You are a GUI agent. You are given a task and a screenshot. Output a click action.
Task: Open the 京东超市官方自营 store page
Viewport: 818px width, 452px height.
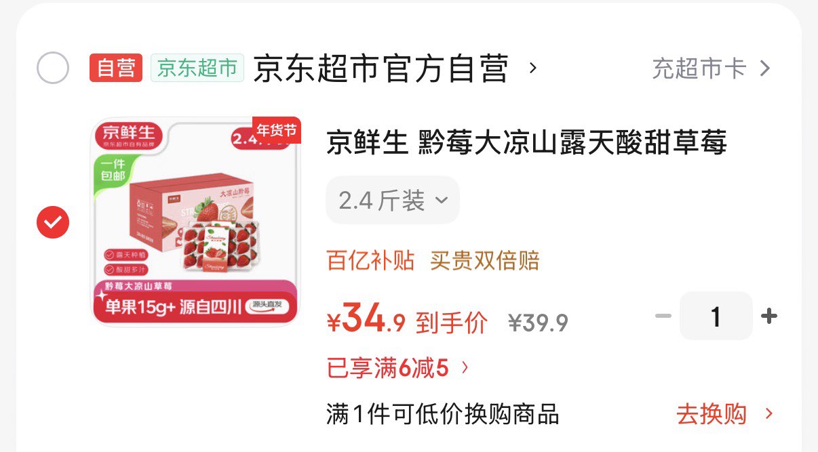coord(381,68)
